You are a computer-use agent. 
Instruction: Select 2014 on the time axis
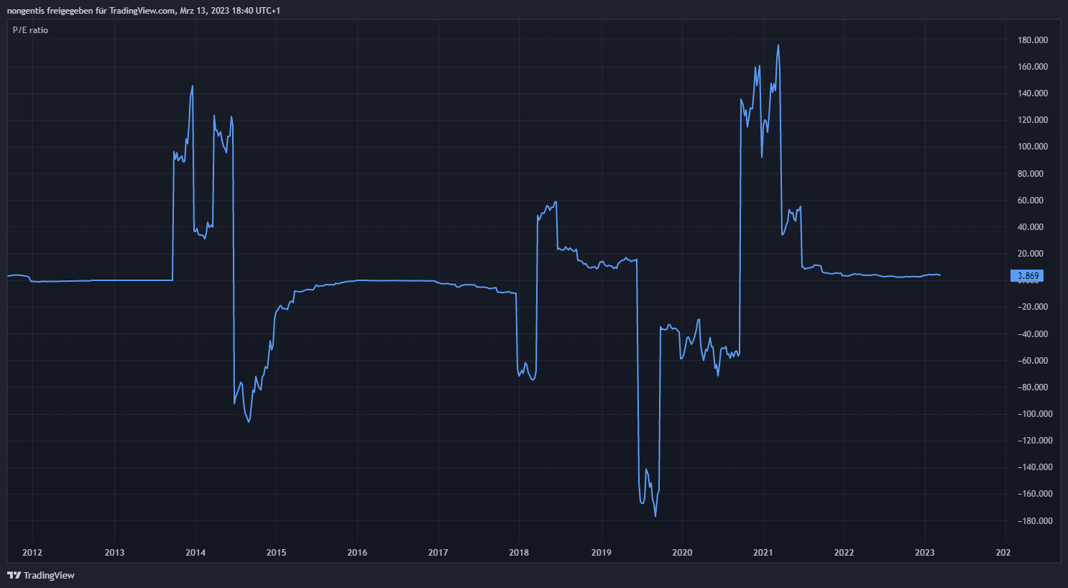click(x=195, y=553)
